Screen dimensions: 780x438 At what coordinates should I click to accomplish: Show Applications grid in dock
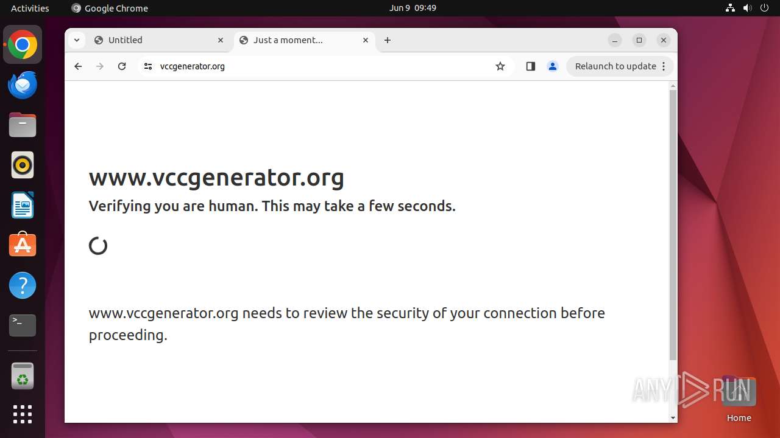pyautogui.click(x=23, y=414)
